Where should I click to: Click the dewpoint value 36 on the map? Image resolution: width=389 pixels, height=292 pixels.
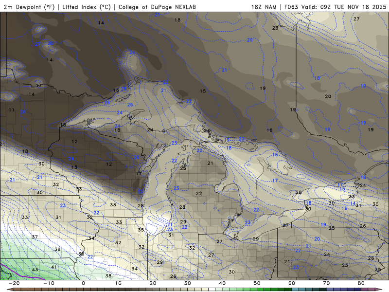(x=81, y=254)
